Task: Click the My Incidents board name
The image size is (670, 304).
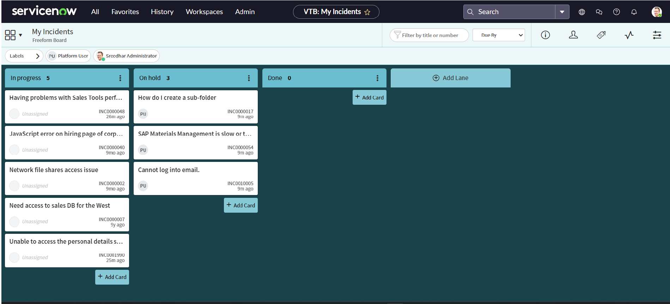Action: coord(53,32)
